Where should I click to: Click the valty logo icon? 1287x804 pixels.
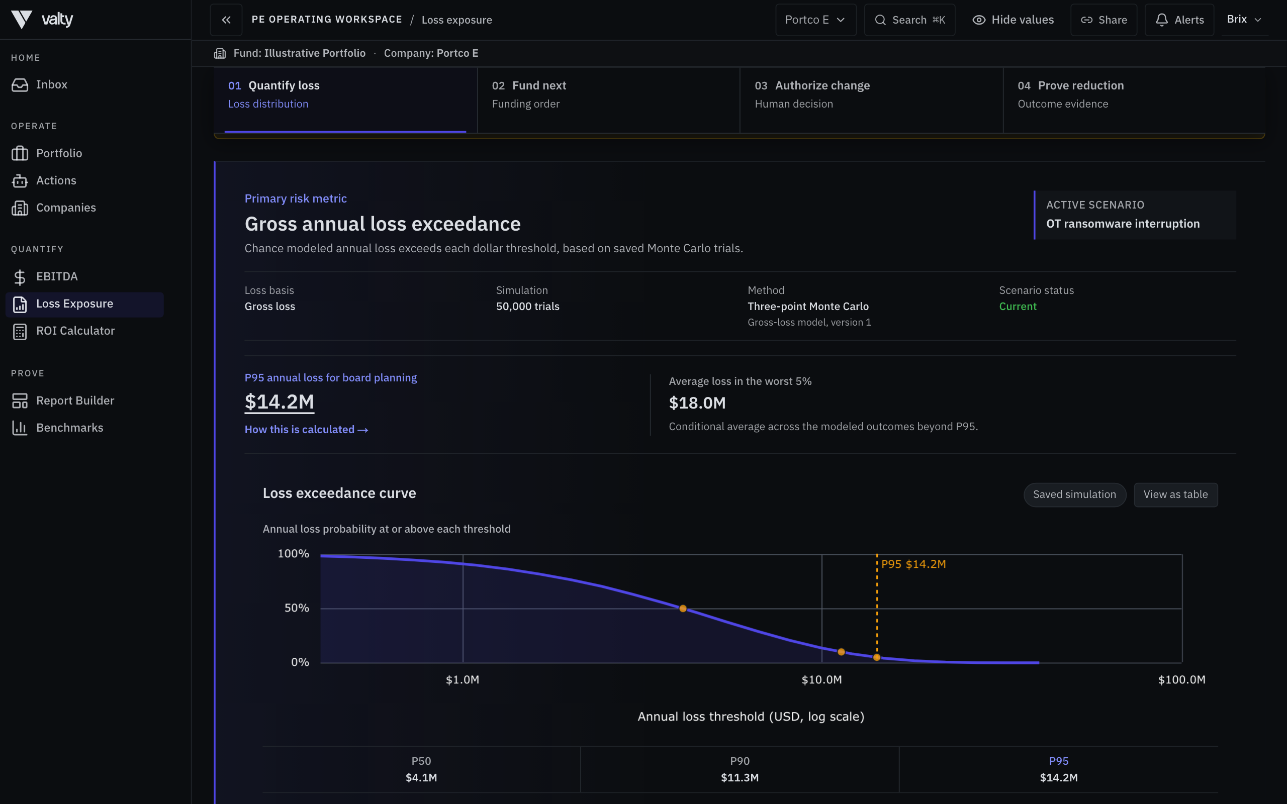(21, 19)
